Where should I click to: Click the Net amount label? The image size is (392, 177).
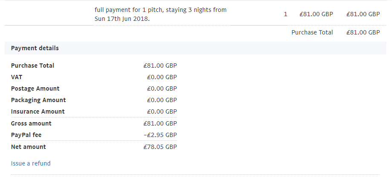28,147
